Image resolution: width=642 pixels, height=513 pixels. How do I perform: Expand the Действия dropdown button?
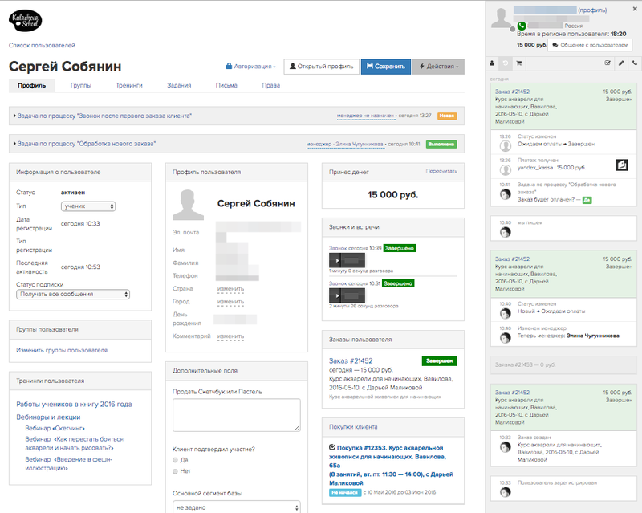click(x=438, y=67)
